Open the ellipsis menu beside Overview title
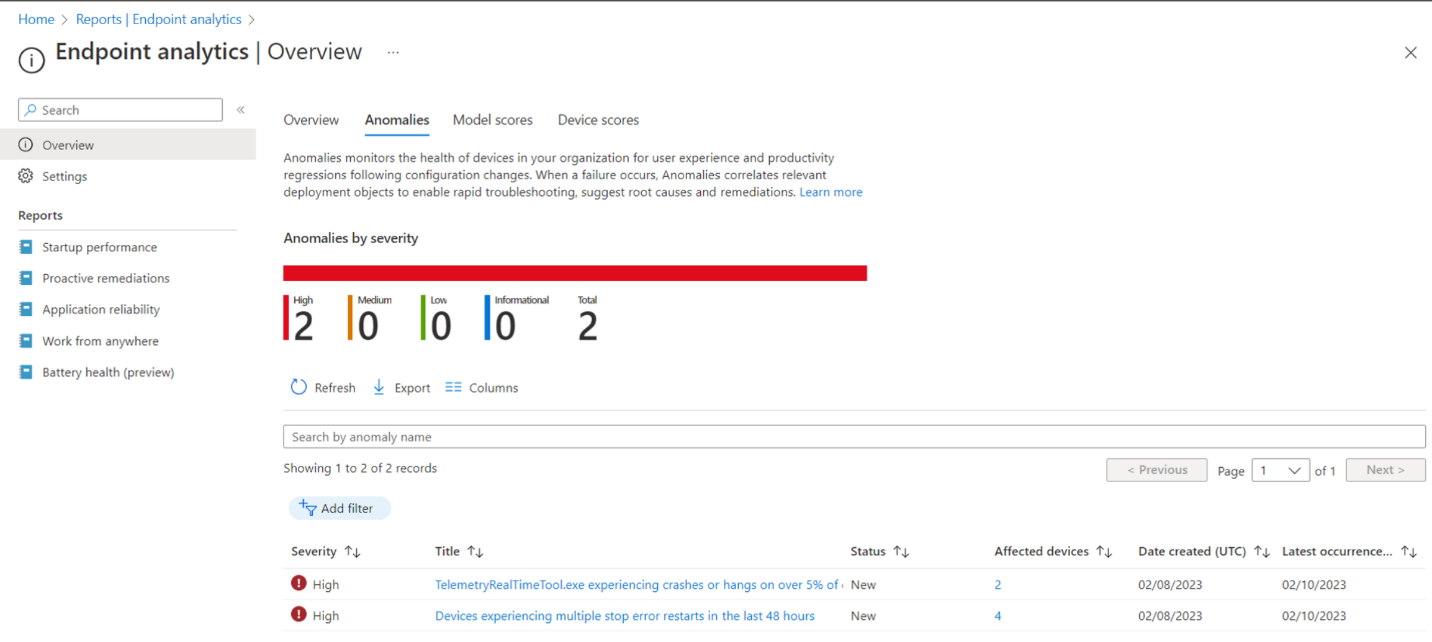This screenshot has height=642, width=1432. pyautogui.click(x=393, y=52)
